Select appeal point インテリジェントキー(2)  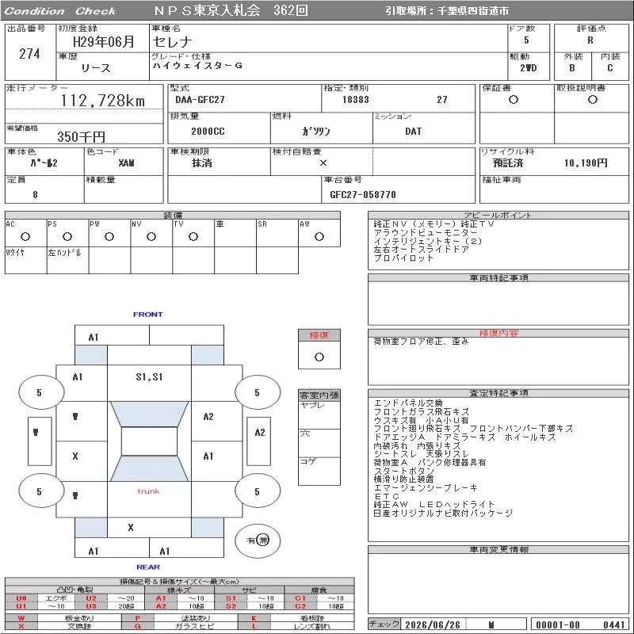[x=428, y=241]
